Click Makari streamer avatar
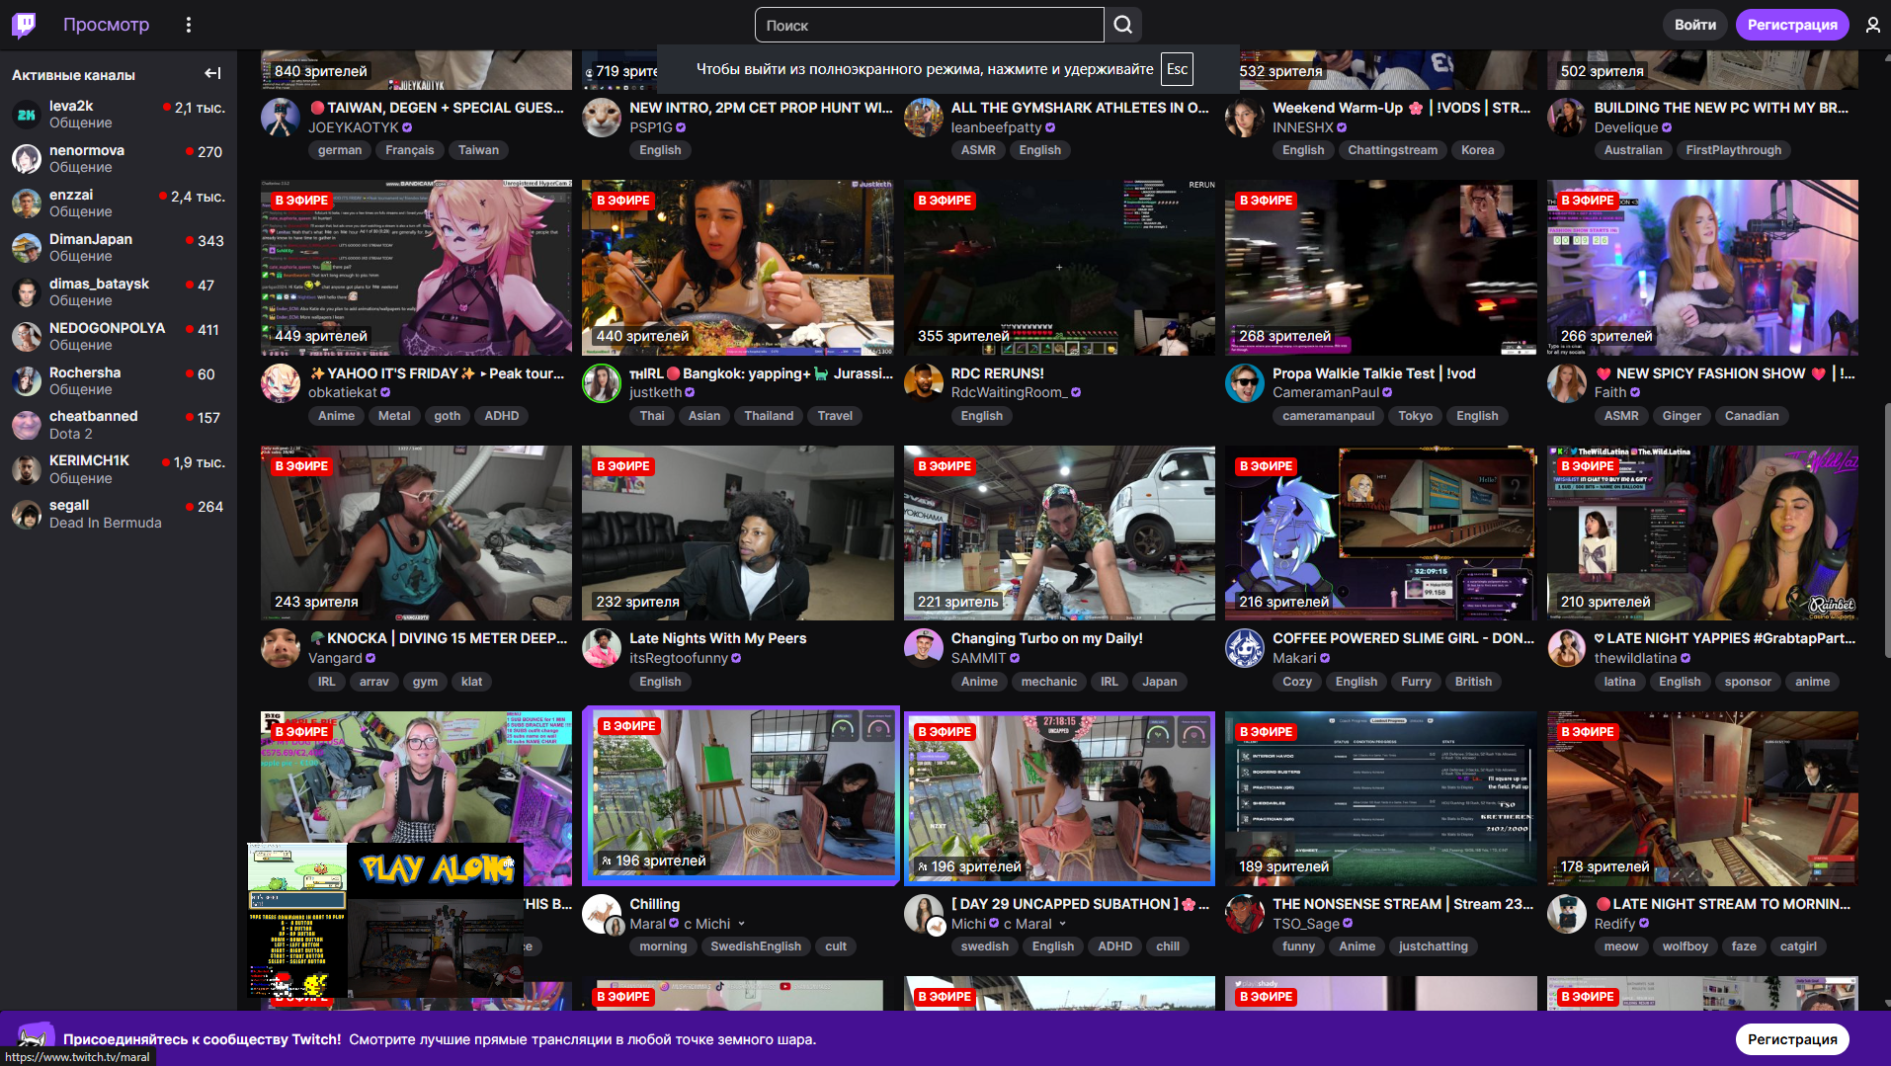 tap(1245, 648)
